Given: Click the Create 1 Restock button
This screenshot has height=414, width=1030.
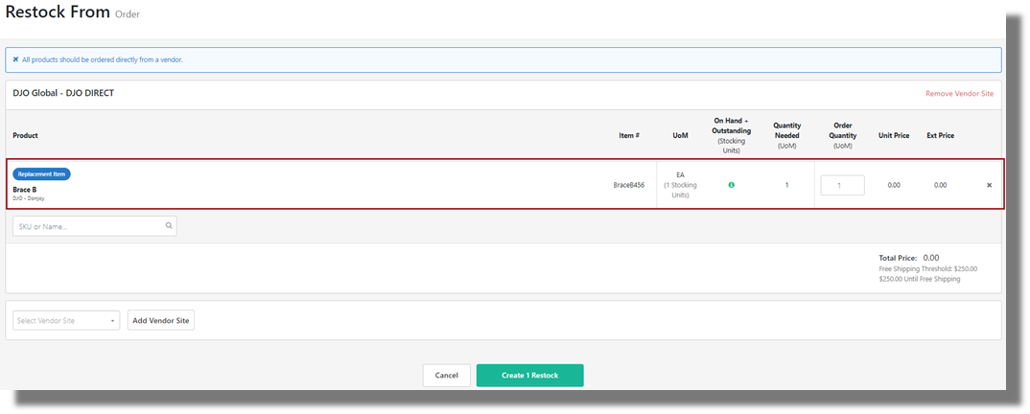Looking at the screenshot, I should (x=529, y=375).
